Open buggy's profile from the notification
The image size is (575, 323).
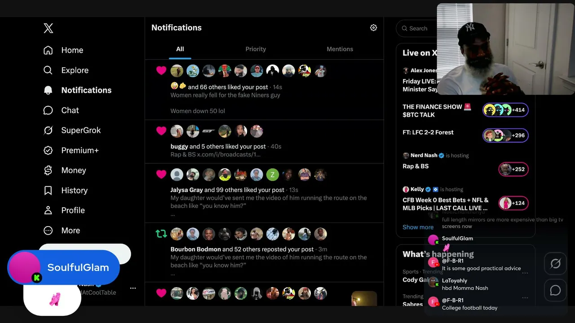pyautogui.click(x=179, y=146)
